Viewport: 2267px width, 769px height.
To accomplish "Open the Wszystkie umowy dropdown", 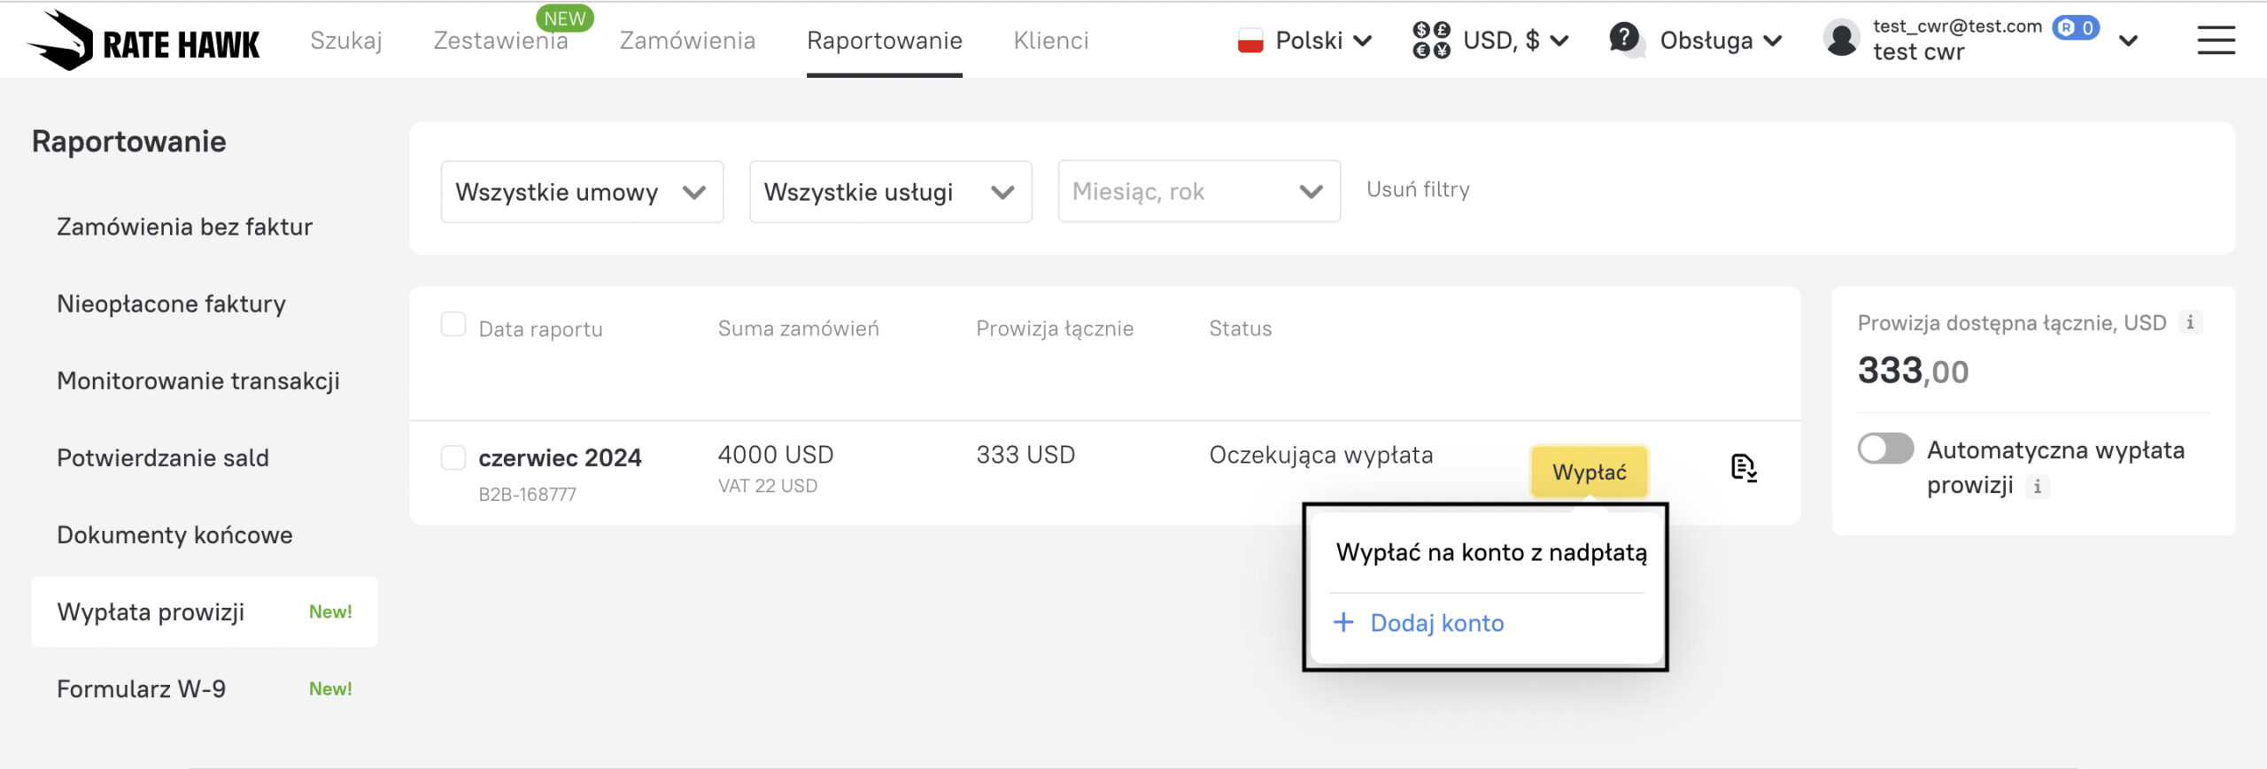I will click(x=582, y=192).
